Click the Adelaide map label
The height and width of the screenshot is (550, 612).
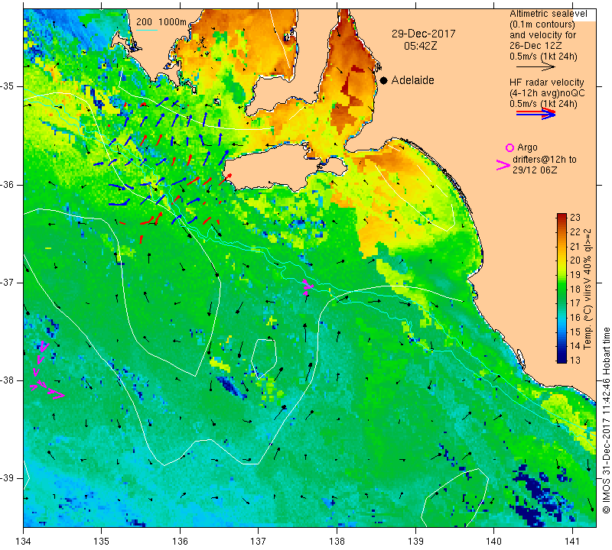coord(412,80)
